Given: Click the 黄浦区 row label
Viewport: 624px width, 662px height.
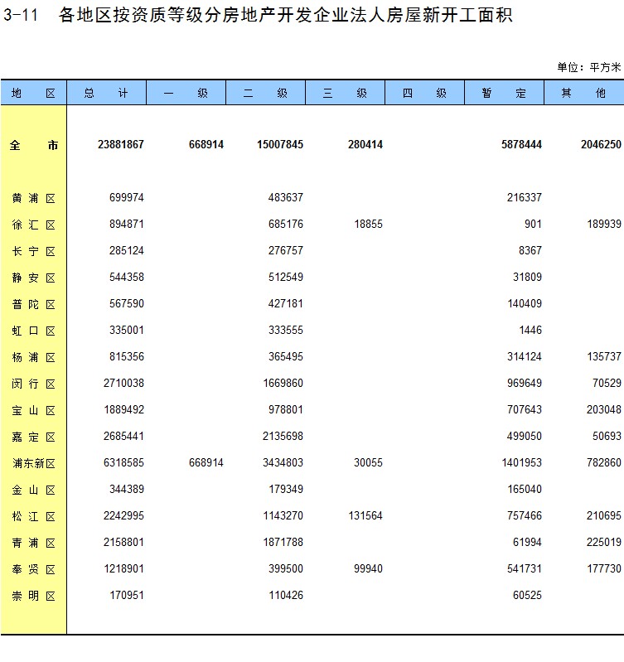Looking at the screenshot, I should click(x=33, y=198).
